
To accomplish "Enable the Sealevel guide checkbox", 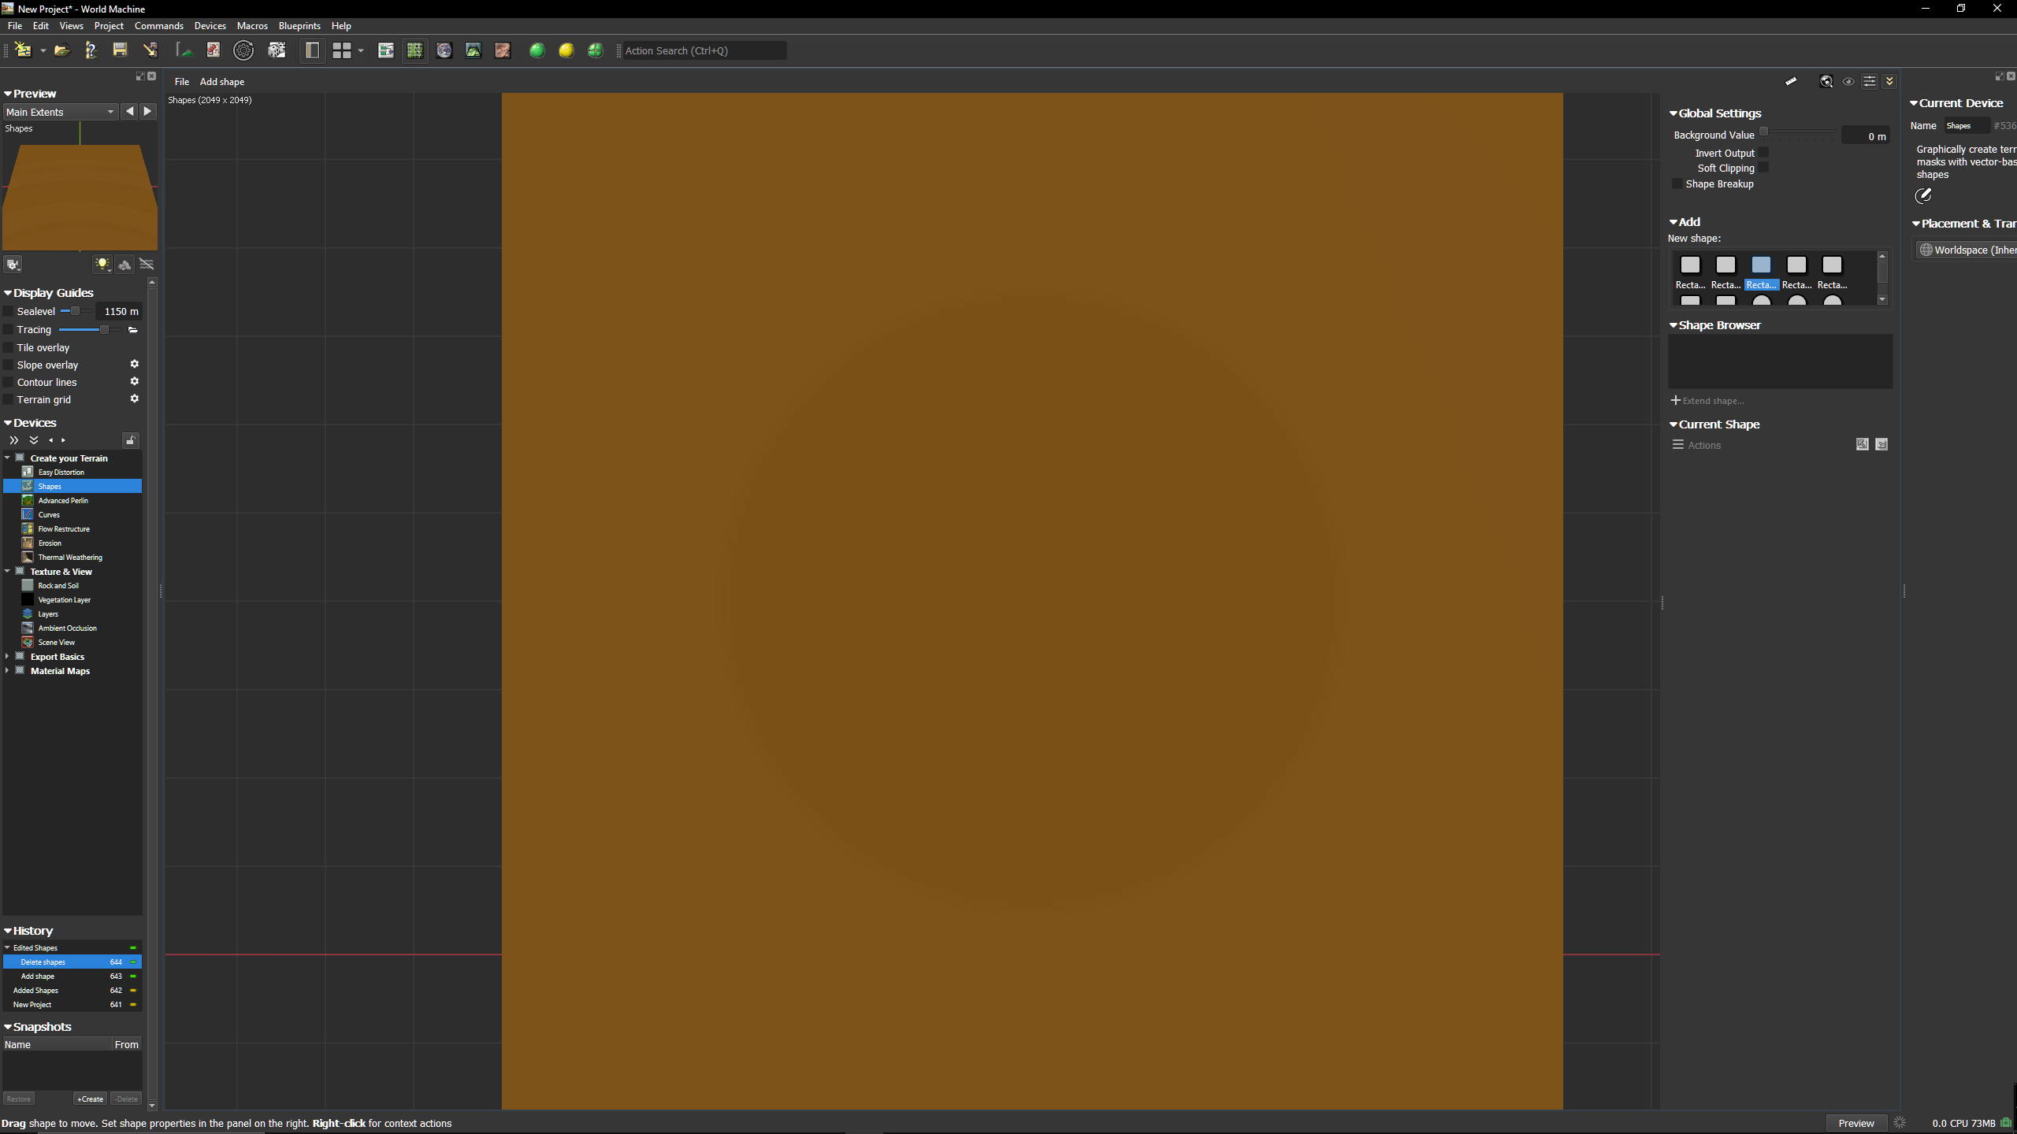I will (9, 311).
